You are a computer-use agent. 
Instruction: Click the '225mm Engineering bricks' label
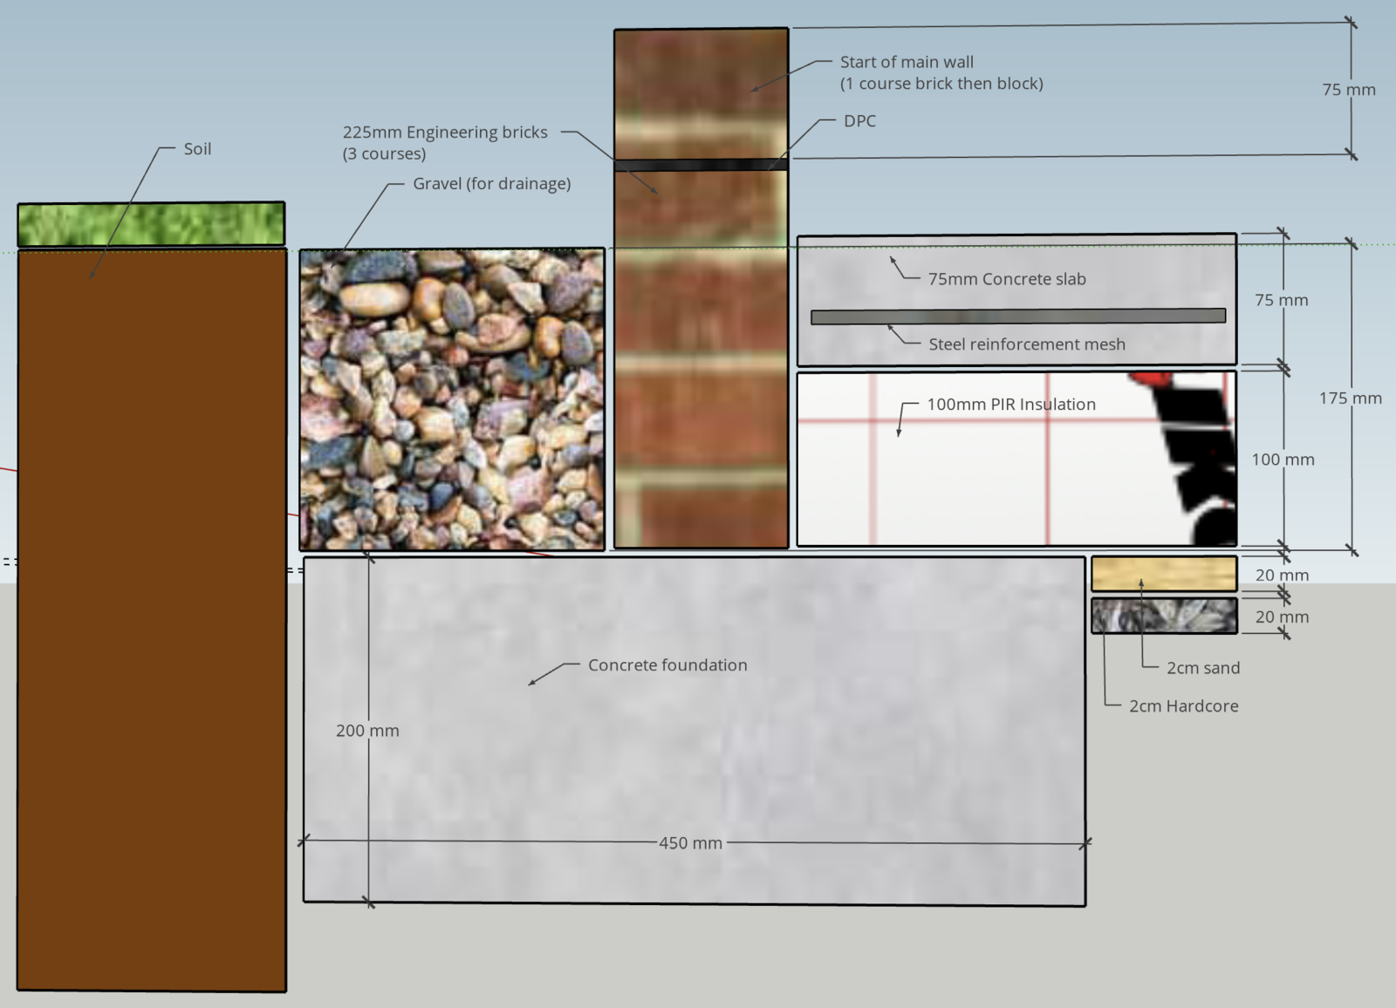point(445,133)
